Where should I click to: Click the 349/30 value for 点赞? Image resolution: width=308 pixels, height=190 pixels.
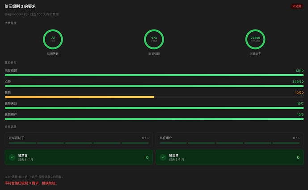pyautogui.click(x=298, y=82)
